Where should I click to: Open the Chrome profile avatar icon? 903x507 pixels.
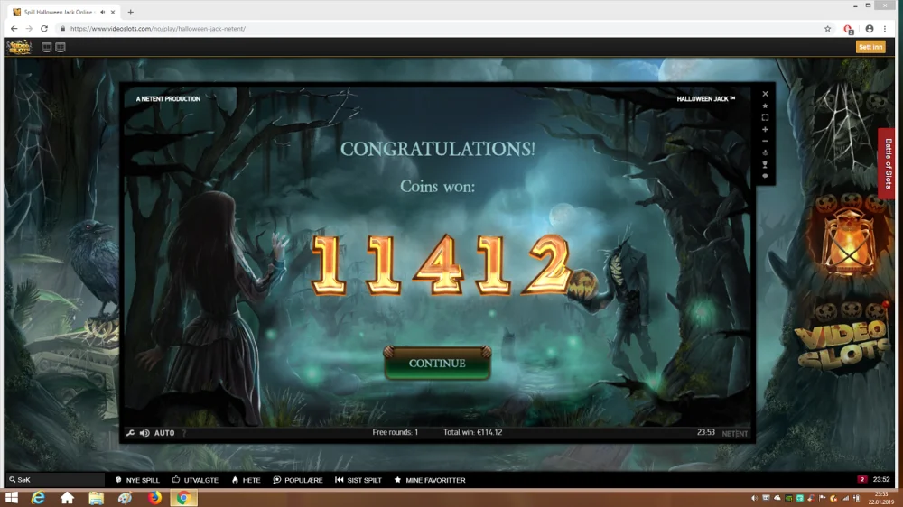[869, 29]
